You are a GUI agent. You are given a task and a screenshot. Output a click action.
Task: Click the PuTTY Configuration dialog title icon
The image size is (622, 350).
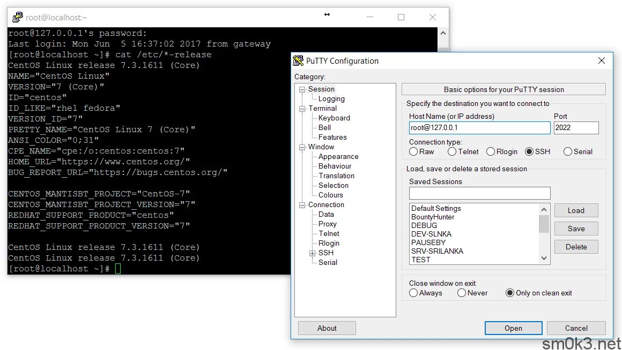tap(298, 60)
